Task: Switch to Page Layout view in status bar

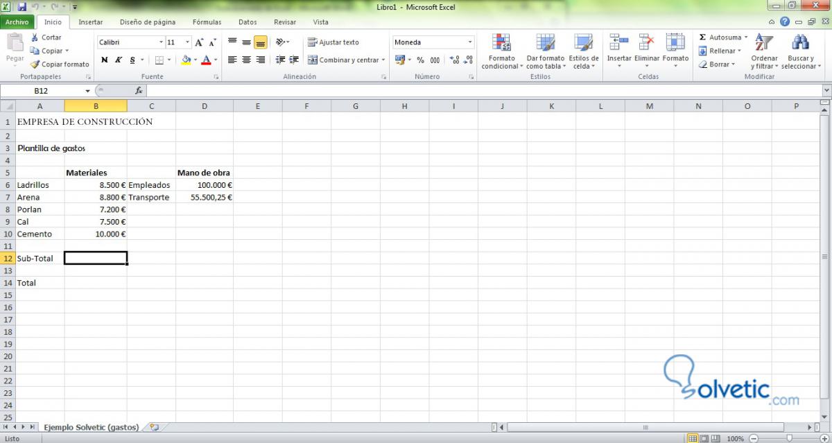Action: point(706,438)
